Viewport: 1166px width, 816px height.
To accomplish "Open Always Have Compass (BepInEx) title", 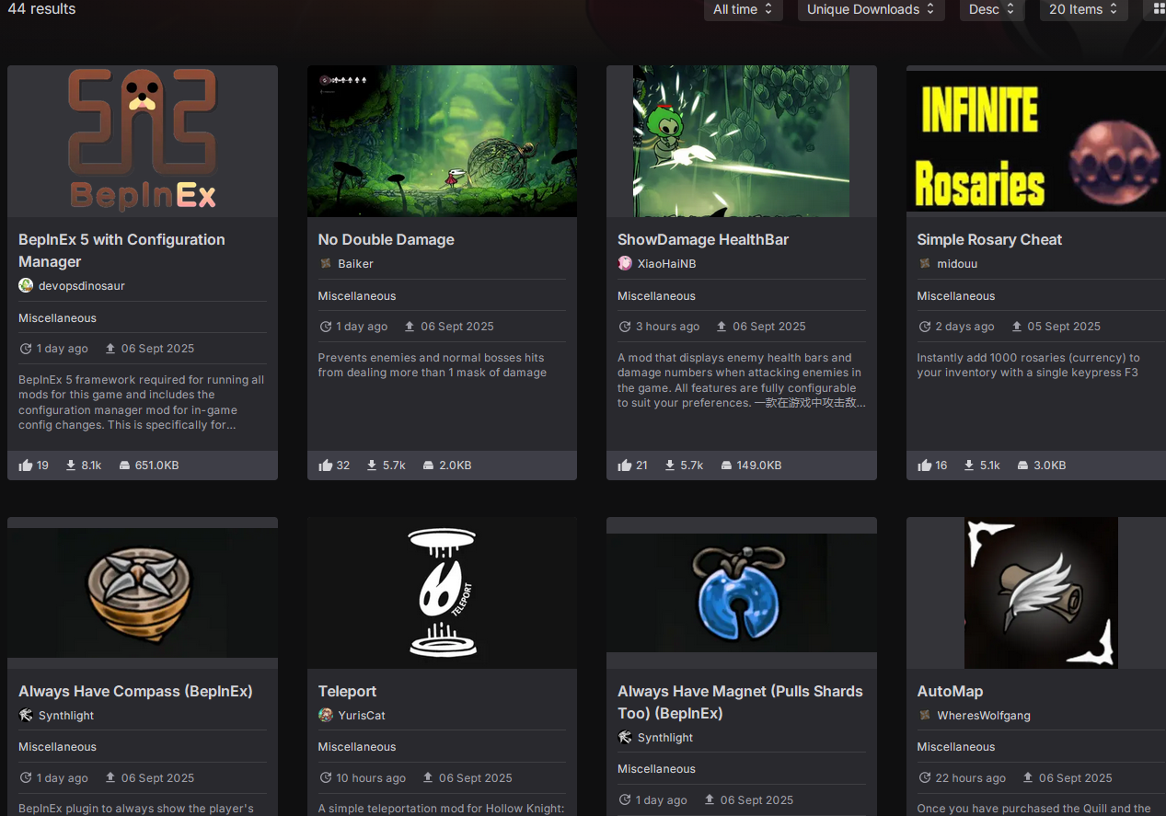I will 135,691.
